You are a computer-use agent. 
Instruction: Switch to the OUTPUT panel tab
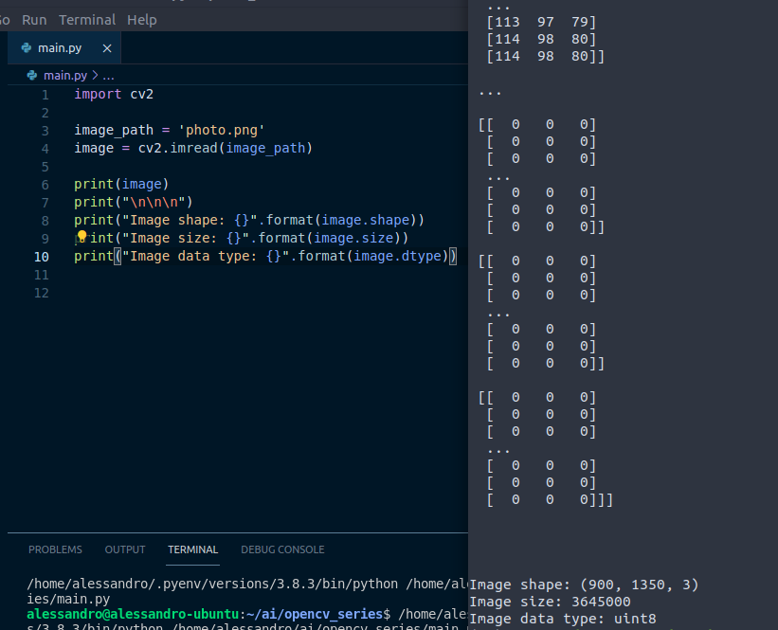coord(124,549)
